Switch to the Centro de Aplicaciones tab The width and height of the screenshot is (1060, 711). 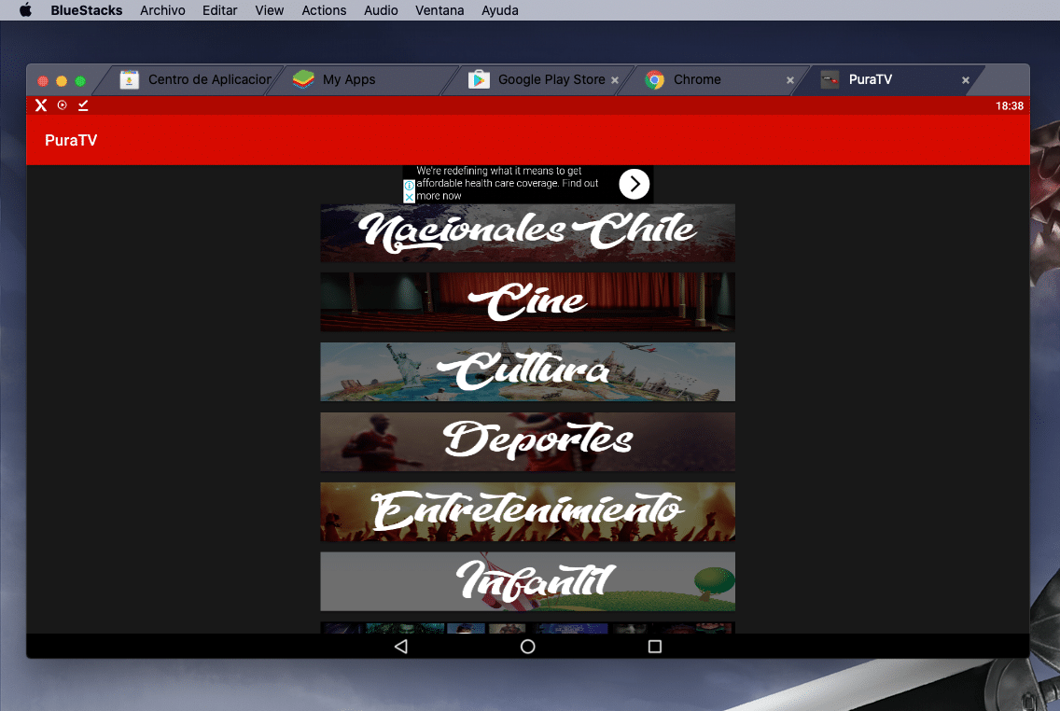pos(198,80)
